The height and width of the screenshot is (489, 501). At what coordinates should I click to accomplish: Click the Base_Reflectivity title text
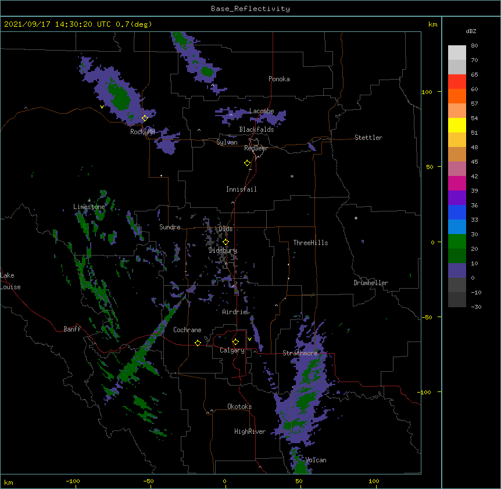[250, 9]
